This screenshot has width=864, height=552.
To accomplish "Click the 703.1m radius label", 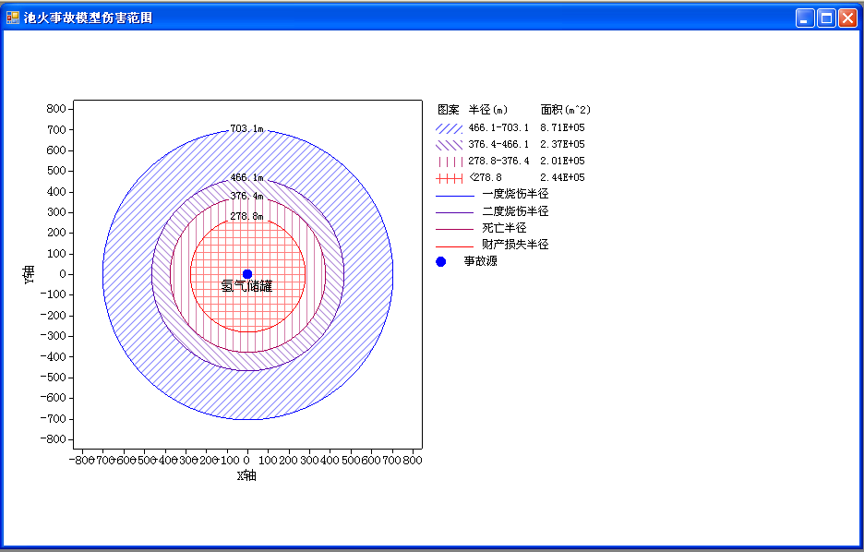I will click(x=246, y=129).
